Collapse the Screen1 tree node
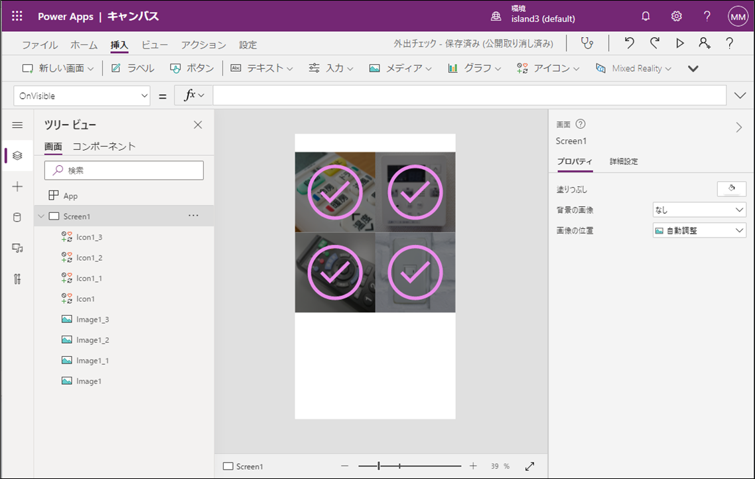The image size is (755, 479). pos(41,217)
